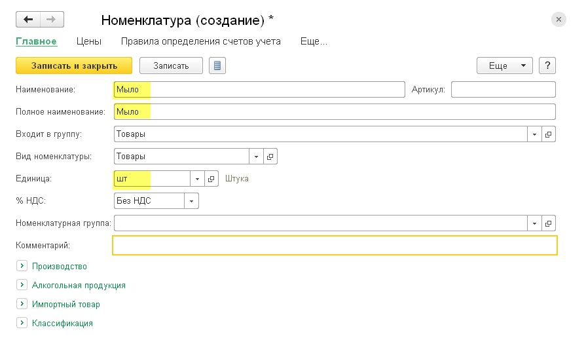Open the % НДС dropdown
Screen dimensions: 586x338
tap(191, 201)
